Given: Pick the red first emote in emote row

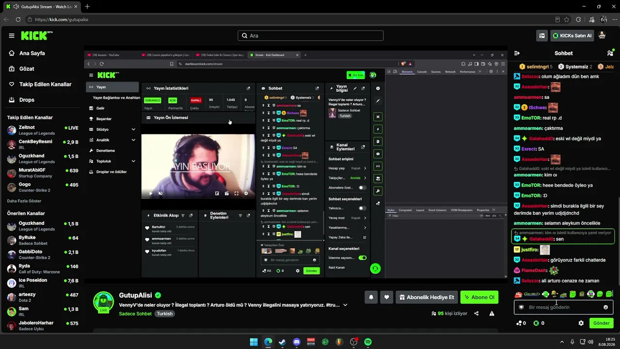Looking at the screenshot, I should point(518,294).
